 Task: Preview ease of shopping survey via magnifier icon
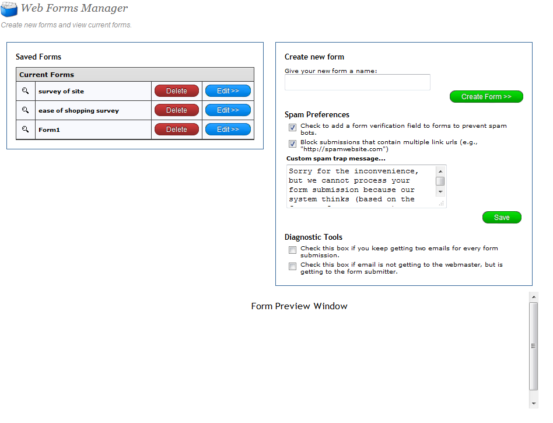[x=25, y=110]
